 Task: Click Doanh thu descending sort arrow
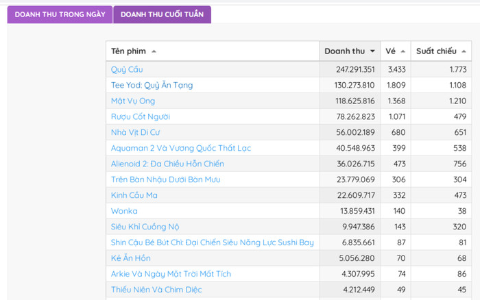pyautogui.click(x=372, y=51)
